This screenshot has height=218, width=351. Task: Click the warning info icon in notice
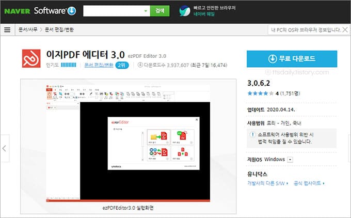coord(252,134)
